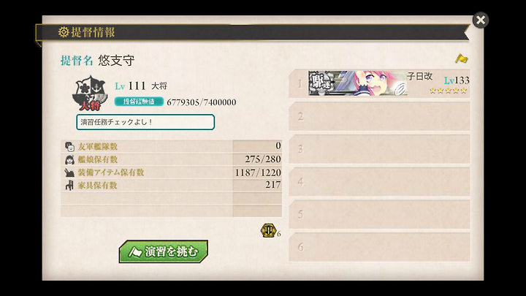The height and width of the screenshot is (296, 526).
Task: Click the five-star rating of 子日改
Action: [x=448, y=91]
